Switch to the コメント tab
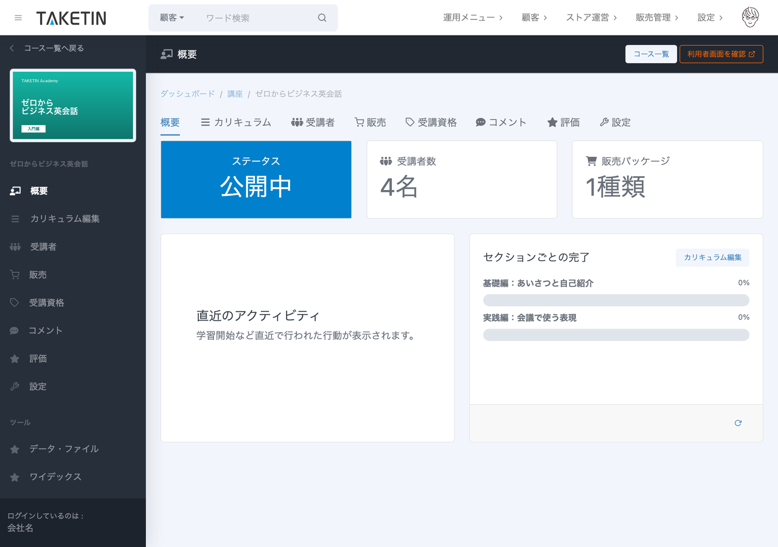Image resolution: width=778 pixels, height=547 pixels. point(501,122)
